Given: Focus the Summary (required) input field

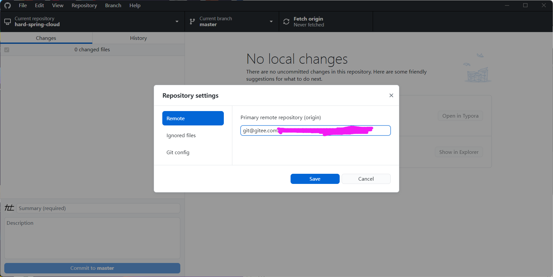Looking at the screenshot, I should [98, 208].
